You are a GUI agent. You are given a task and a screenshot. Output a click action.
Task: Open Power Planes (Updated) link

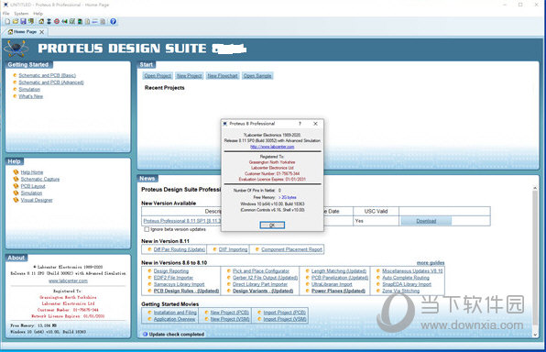(338, 291)
